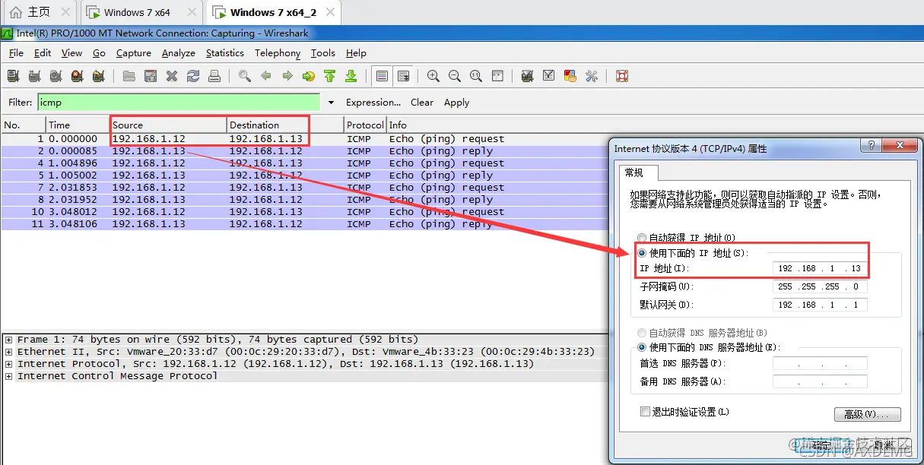
Task: Focus the icmp filter input field
Action: [179, 103]
